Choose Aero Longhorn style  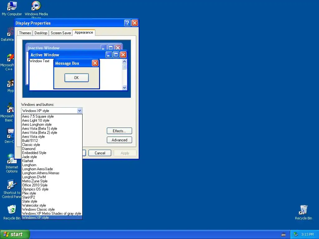click(x=52, y=124)
